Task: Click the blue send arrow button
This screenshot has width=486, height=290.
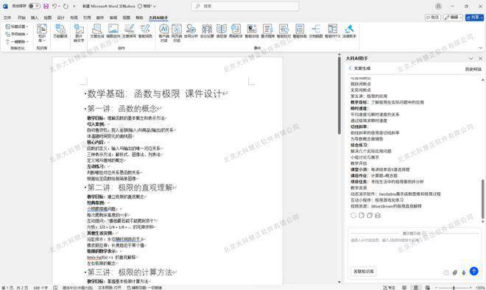Action: tap(474, 271)
